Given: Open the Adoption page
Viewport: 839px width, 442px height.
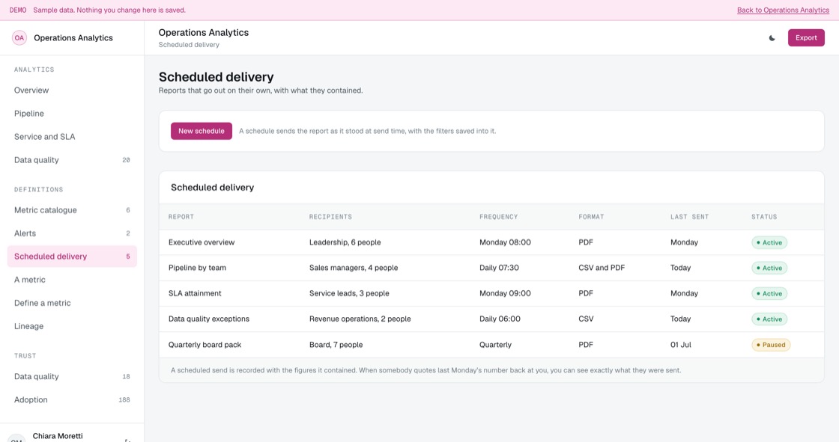Looking at the screenshot, I should point(72,400).
